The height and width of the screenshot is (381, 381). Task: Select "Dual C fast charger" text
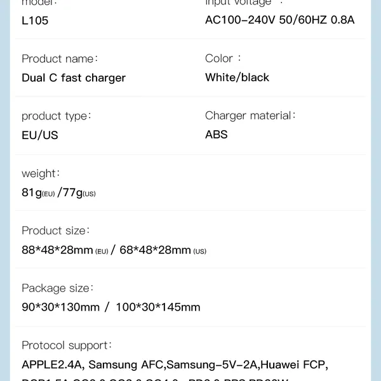pos(74,77)
